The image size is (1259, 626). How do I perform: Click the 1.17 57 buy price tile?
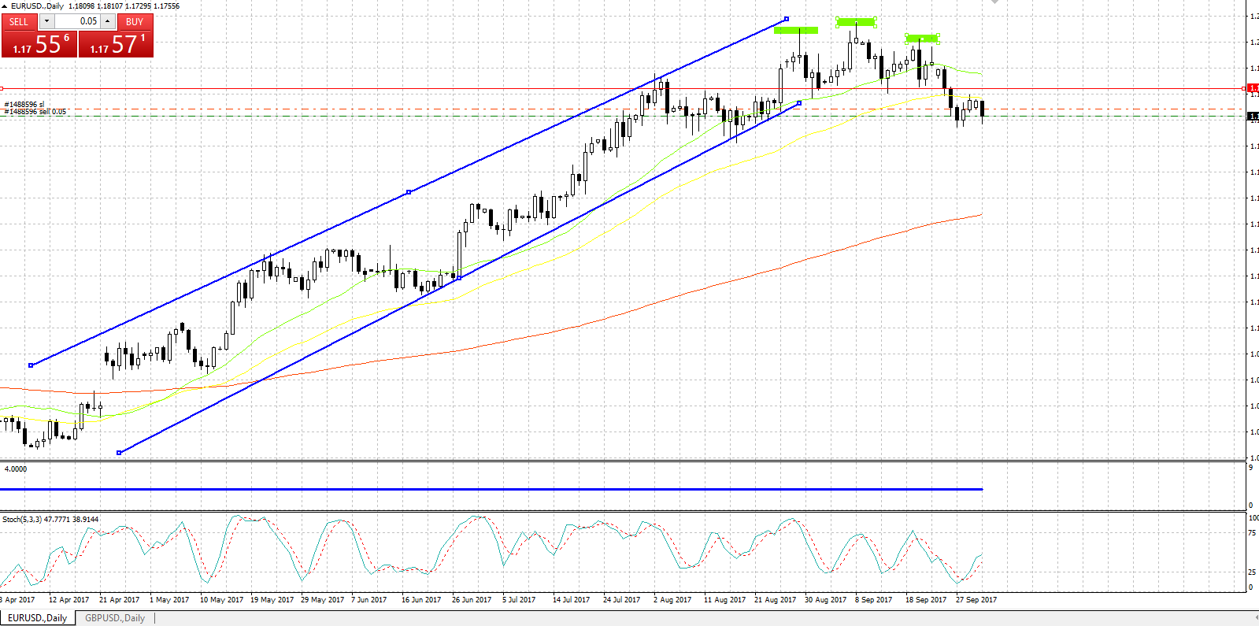(x=116, y=43)
